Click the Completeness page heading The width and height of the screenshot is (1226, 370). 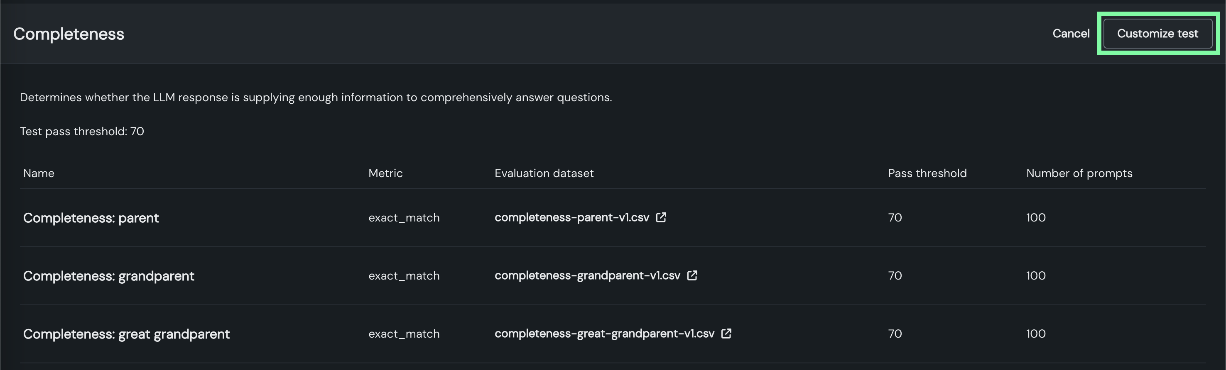point(69,34)
